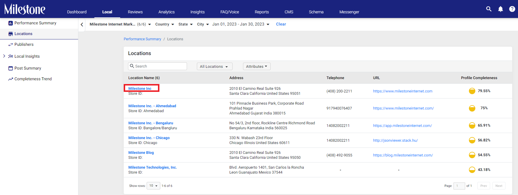
Task: Switch to the Reviews tab
Action: click(135, 12)
